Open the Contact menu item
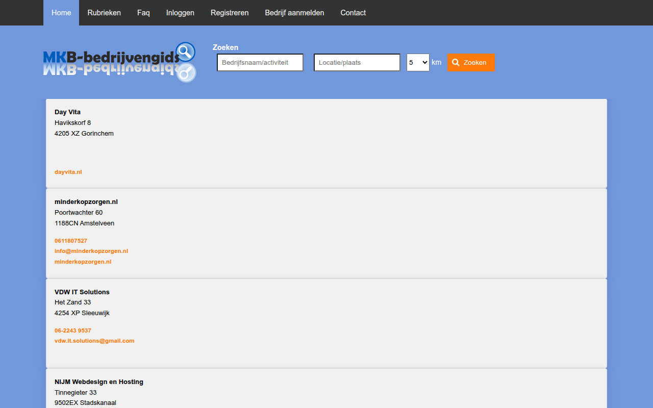This screenshot has width=653, height=408. 353,13
